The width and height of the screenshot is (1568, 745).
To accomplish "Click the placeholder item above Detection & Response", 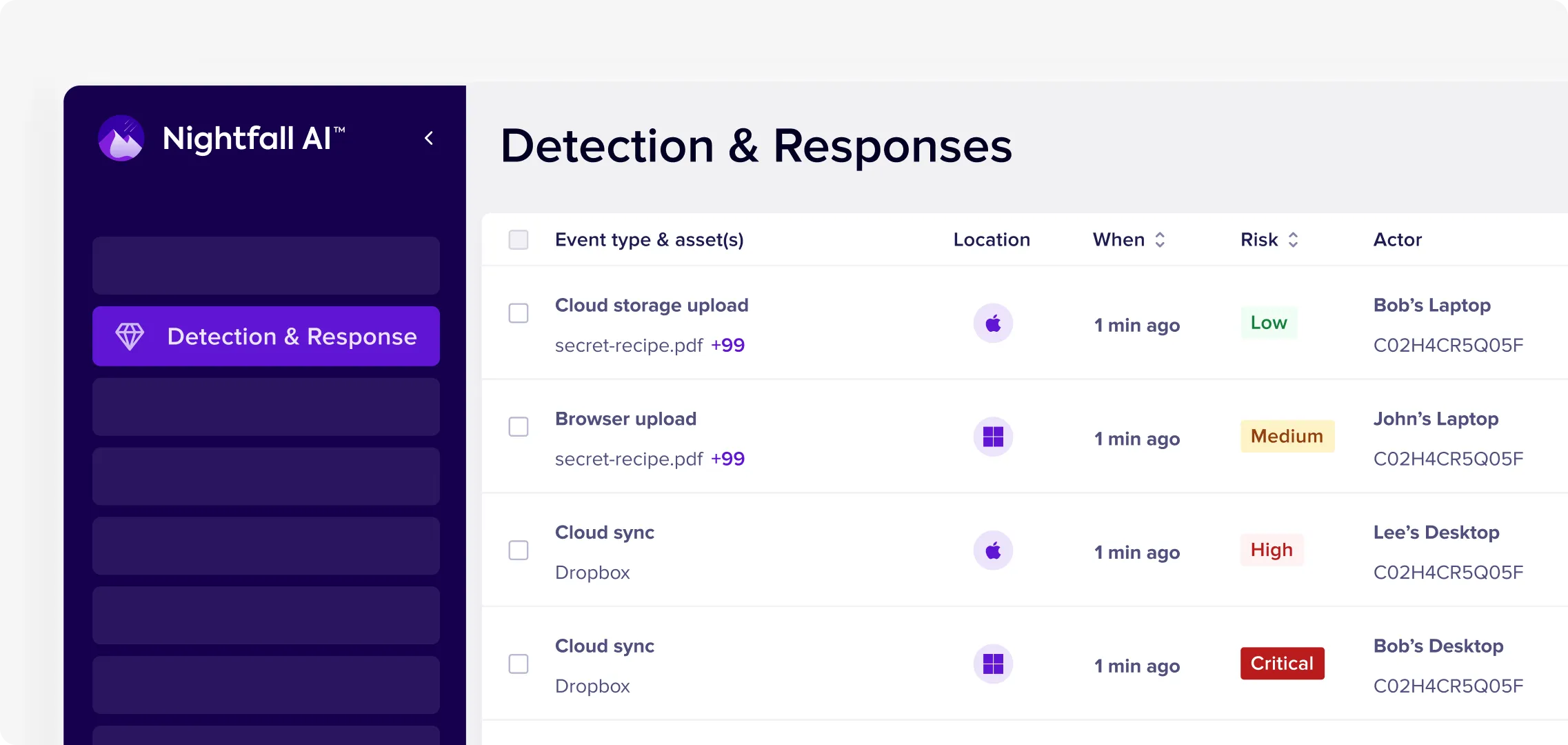I will point(266,266).
